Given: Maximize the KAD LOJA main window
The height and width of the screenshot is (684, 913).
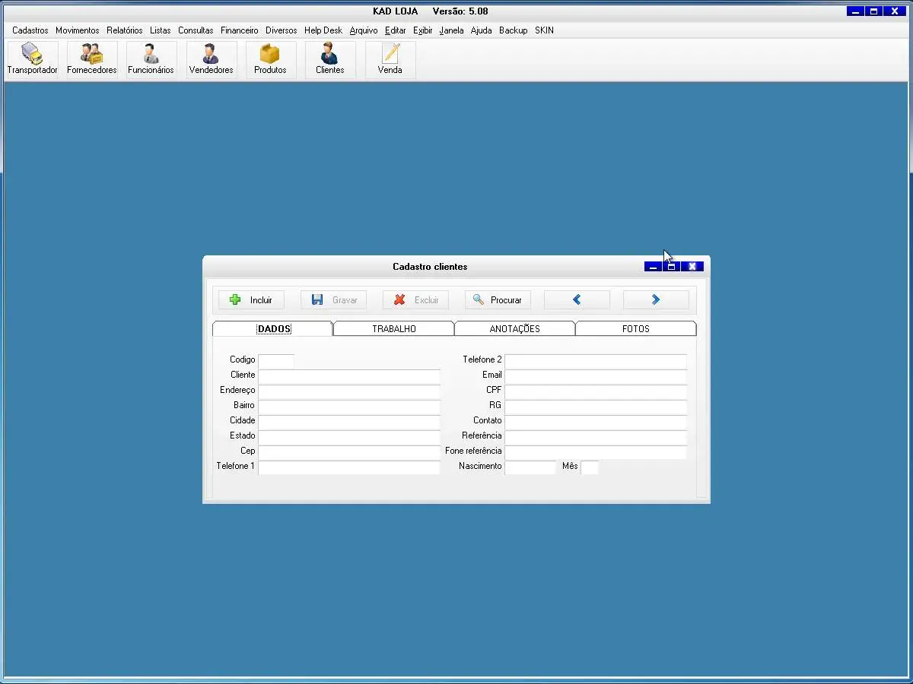Looking at the screenshot, I should (874, 11).
